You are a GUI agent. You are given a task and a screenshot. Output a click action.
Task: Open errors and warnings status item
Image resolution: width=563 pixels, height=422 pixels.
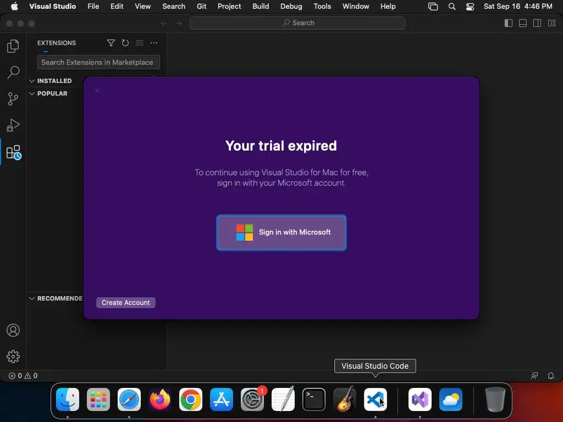(x=23, y=376)
